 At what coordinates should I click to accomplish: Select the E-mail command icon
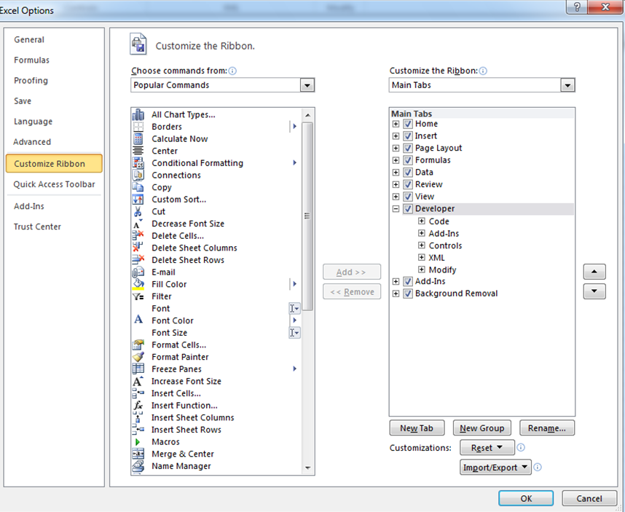[138, 272]
